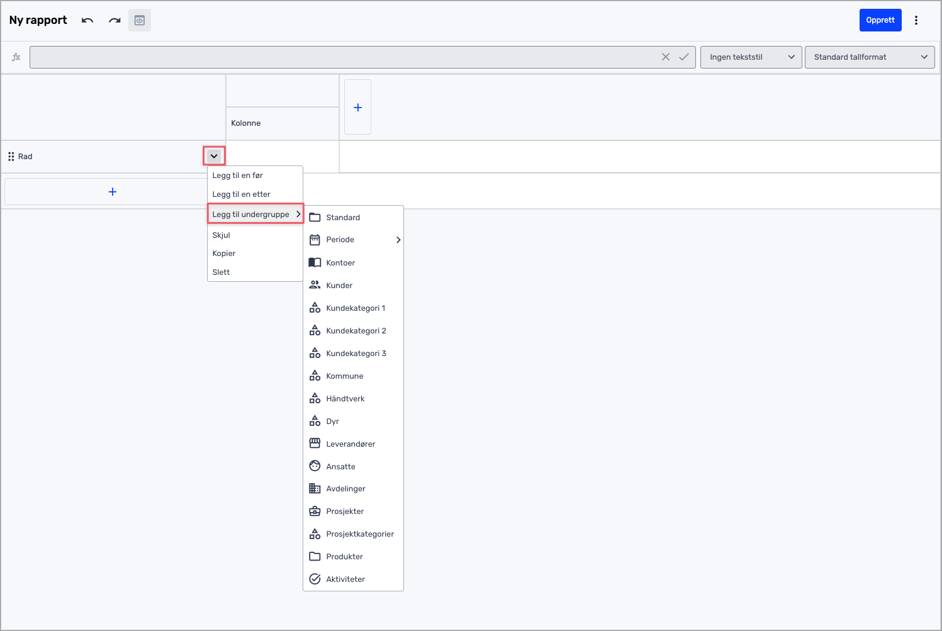Open the Ingen tekststil dropdown

coord(751,57)
